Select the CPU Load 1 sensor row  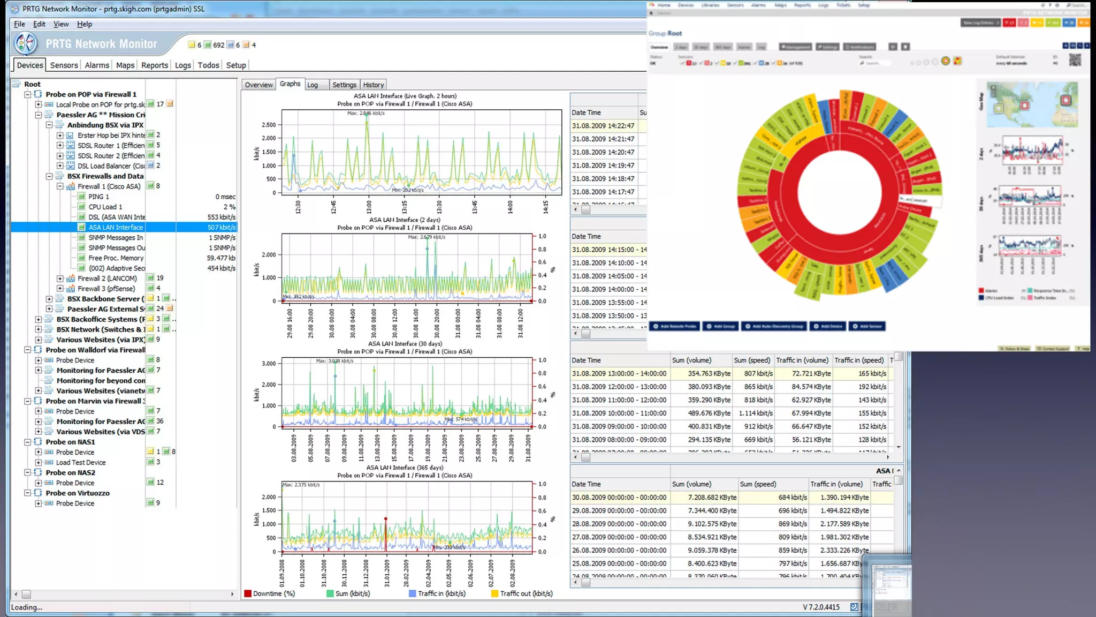105,207
